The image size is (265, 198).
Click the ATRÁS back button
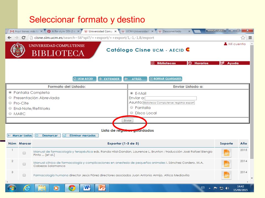tap(135, 79)
